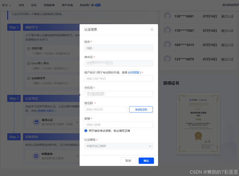Screen dimensions: 239x176
Task: Open the 学习 menu in the top nav
Action: (6, 5)
